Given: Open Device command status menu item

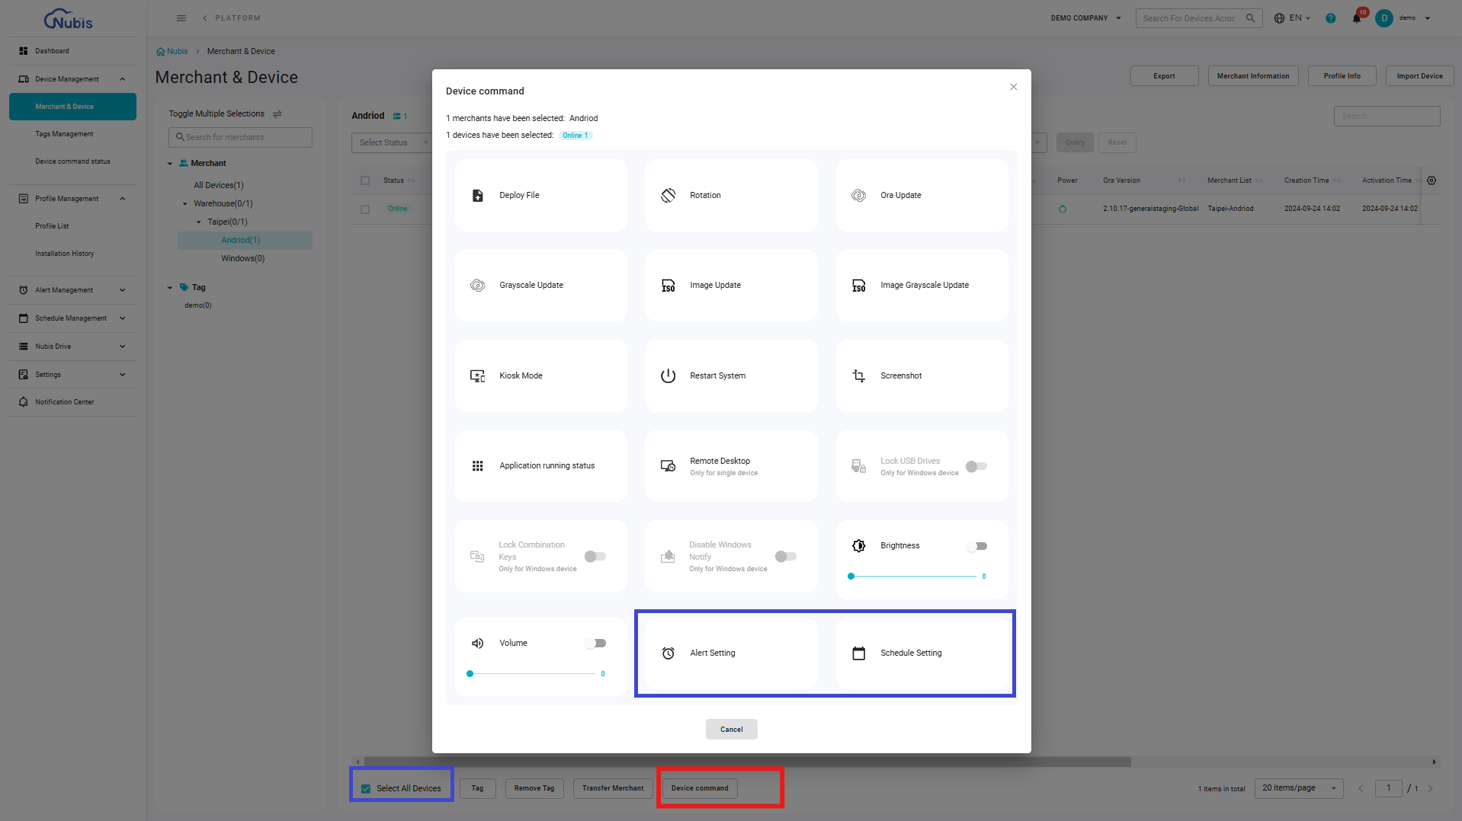Looking at the screenshot, I should tap(72, 161).
